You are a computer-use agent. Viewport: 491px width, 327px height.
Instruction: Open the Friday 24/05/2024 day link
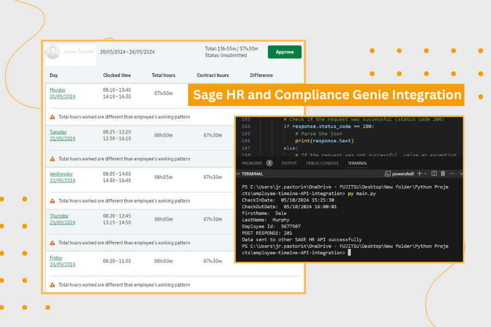62,261
